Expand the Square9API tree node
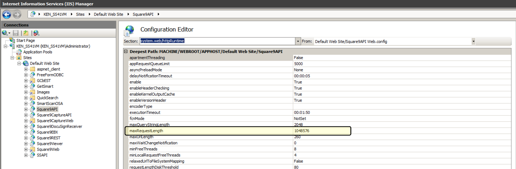The image size is (516, 169). coord(26,109)
